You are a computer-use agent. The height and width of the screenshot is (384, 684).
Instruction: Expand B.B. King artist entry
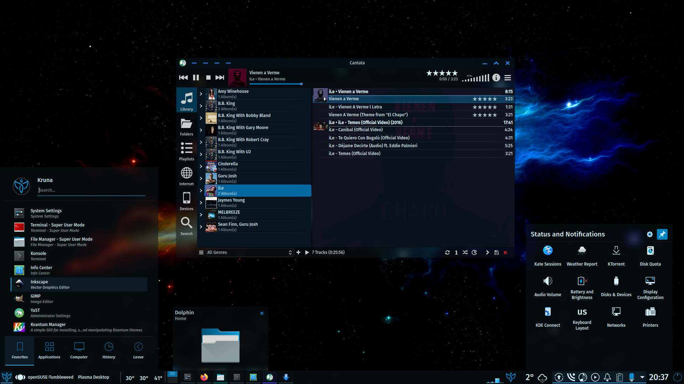[201, 106]
